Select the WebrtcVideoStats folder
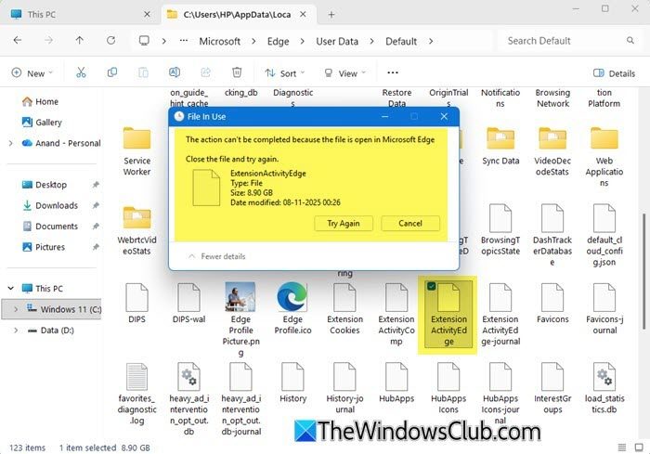650x454 pixels. click(x=136, y=231)
